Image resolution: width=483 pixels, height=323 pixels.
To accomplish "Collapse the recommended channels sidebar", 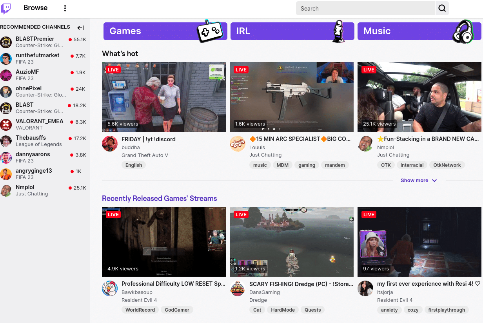I will 80,27.
